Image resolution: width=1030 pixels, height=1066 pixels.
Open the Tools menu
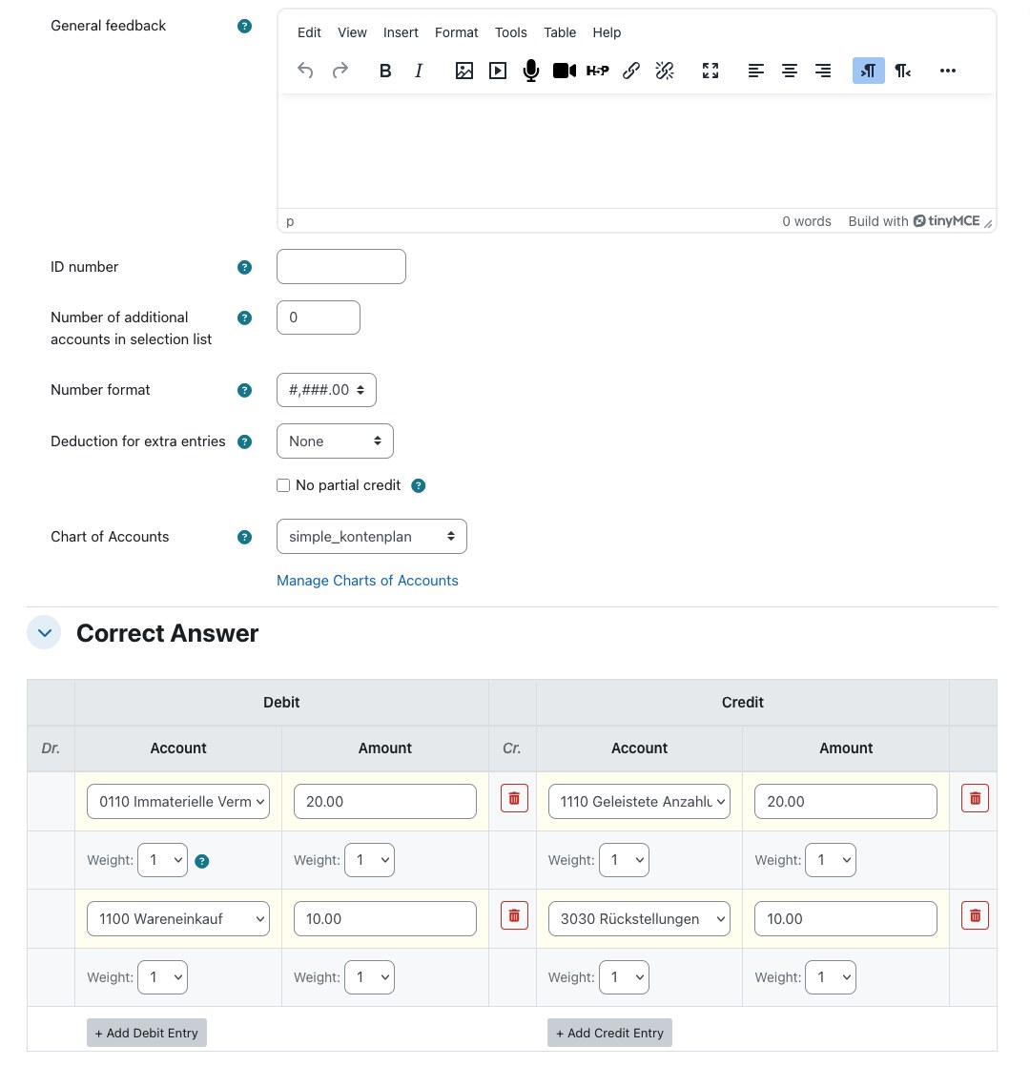(x=510, y=32)
